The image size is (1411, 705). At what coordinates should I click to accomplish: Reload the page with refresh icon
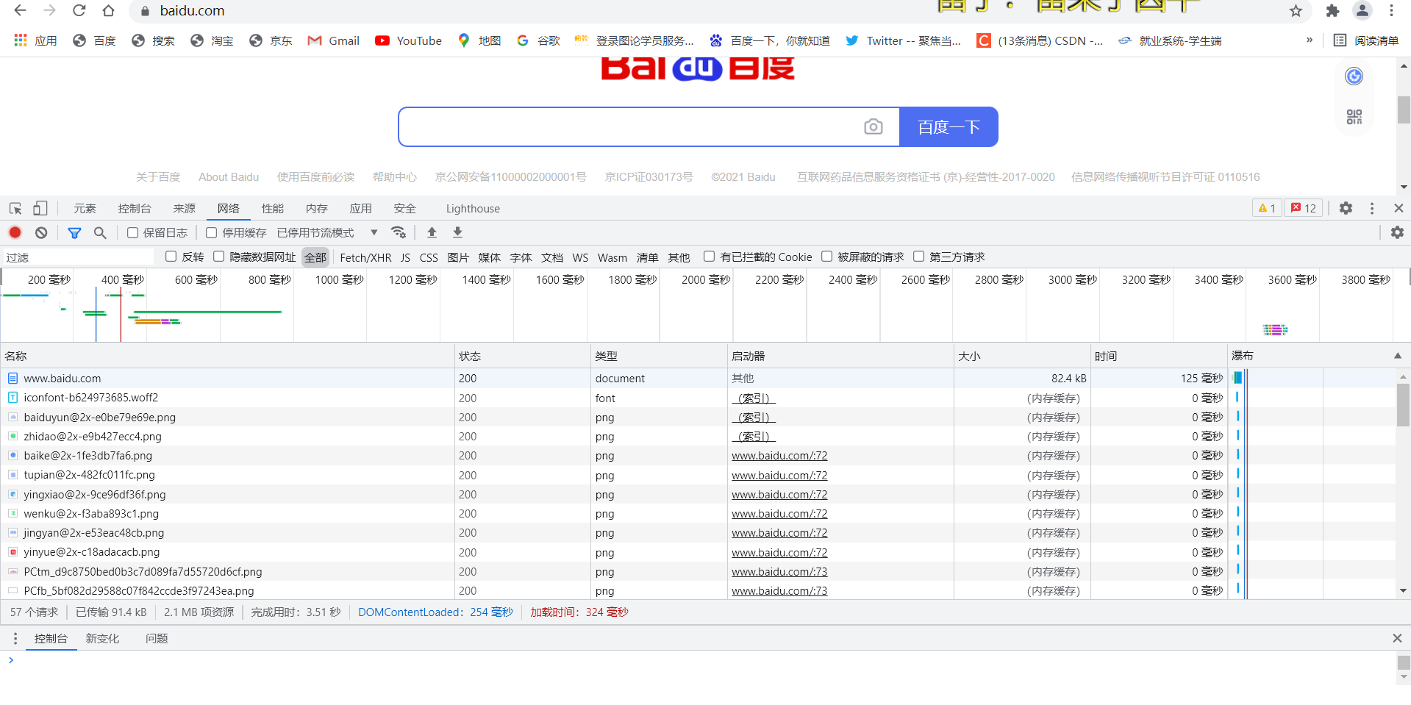coord(79,11)
